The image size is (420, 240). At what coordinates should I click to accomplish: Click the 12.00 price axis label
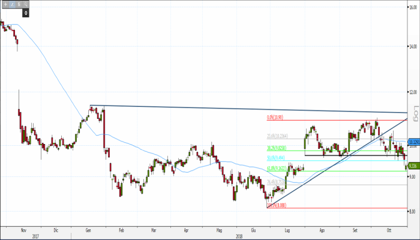(413, 92)
